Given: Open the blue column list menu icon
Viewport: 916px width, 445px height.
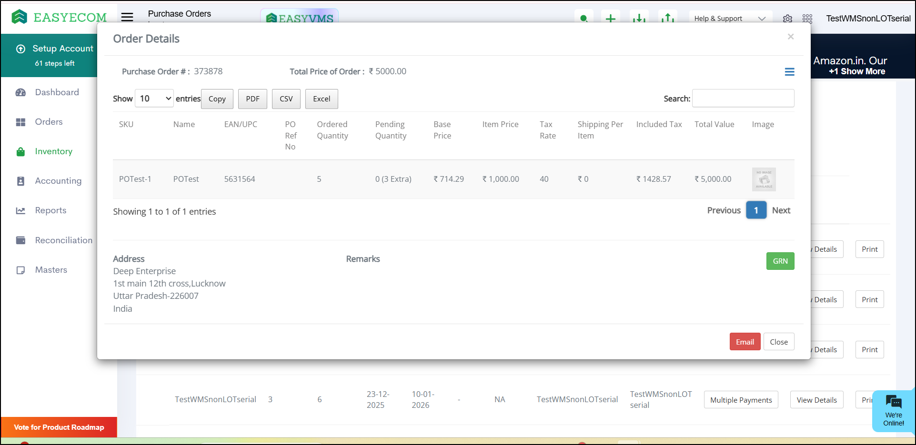Looking at the screenshot, I should click(x=789, y=72).
